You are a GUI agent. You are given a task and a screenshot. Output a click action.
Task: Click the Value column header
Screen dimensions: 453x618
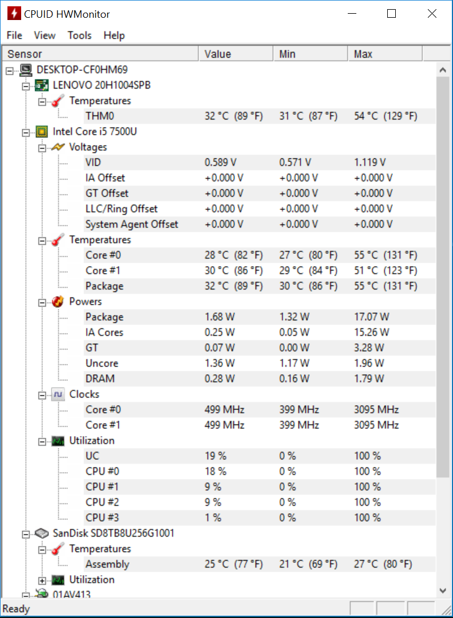click(236, 54)
